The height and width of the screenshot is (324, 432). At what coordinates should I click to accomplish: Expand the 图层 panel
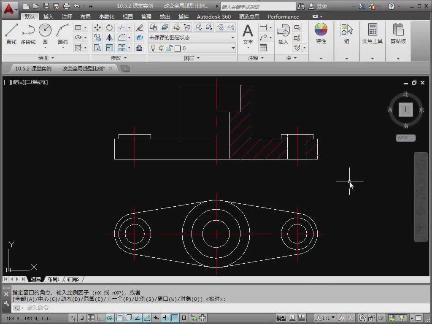(x=192, y=58)
